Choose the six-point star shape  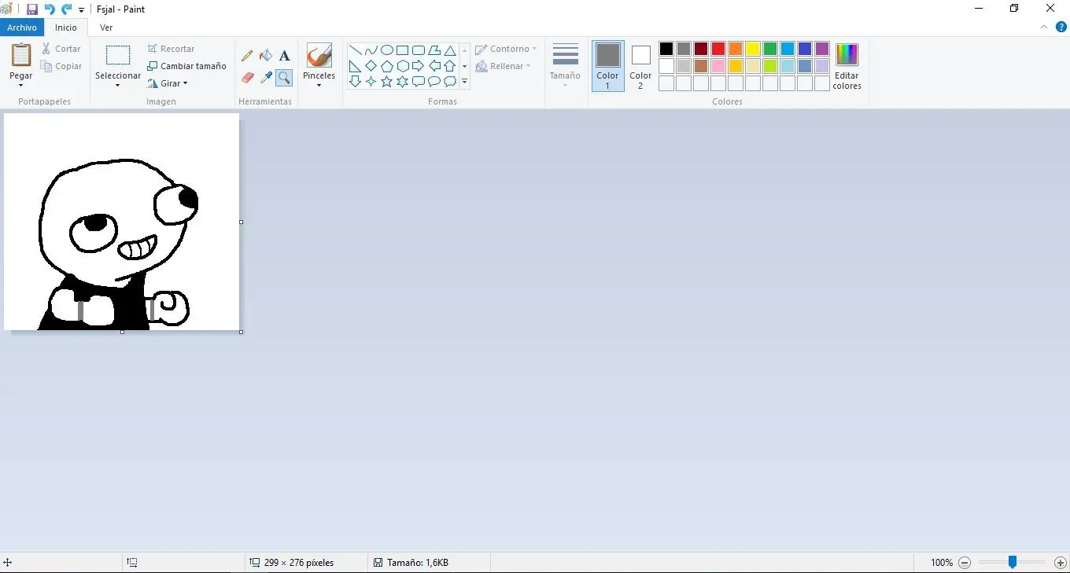(402, 82)
